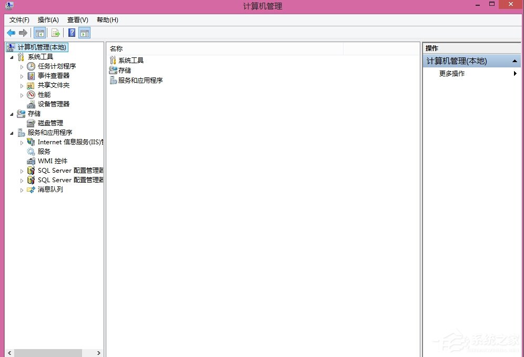The width and height of the screenshot is (524, 357).
Task: Click the back navigation arrow
Action: pos(11,33)
